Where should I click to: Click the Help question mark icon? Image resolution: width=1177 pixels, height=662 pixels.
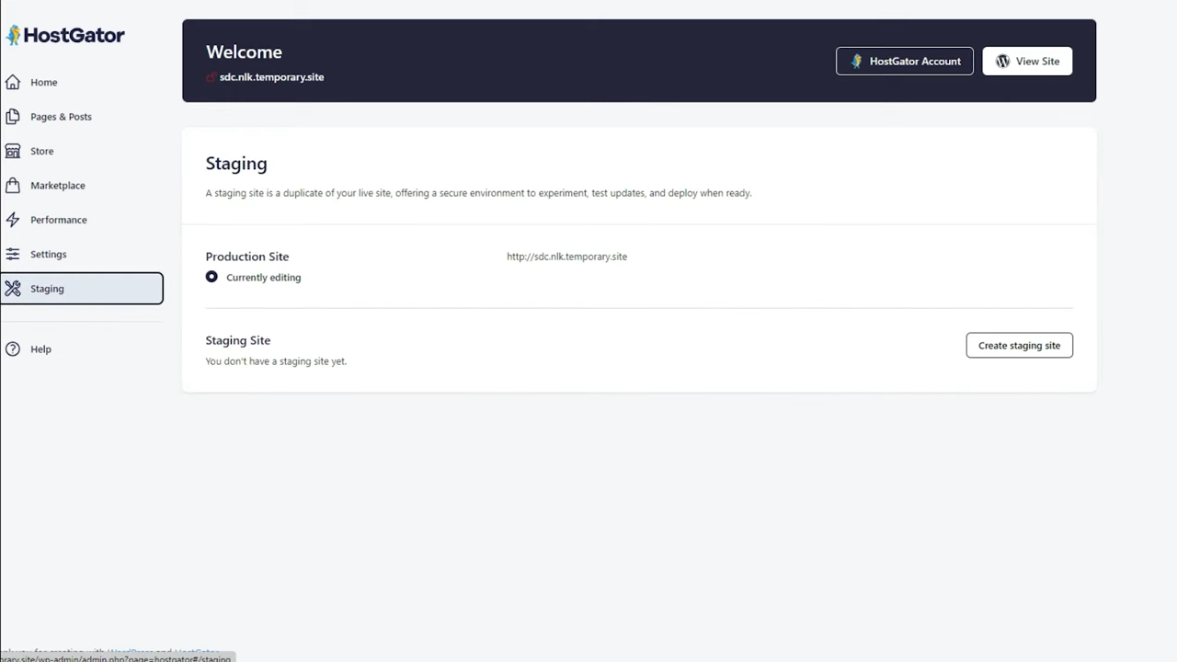click(x=12, y=349)
